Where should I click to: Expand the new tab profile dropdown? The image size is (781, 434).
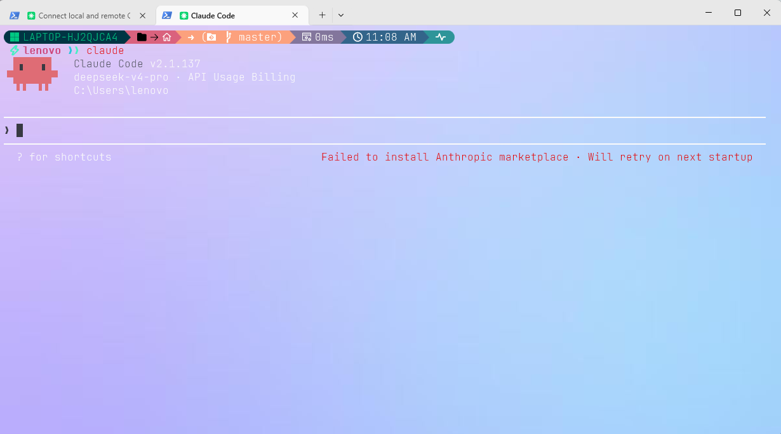click(341, 15)
